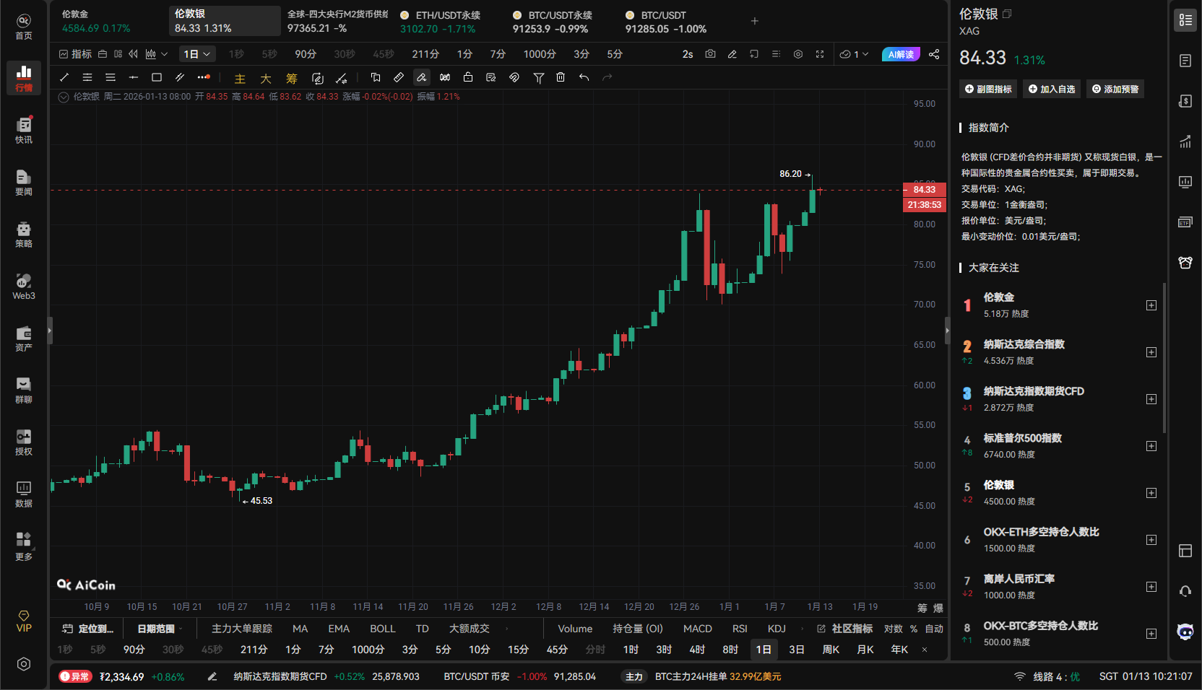Image resolution: width=1202 pixels, height=690 pixels.
Task: Expand chart to fullscreen mode
Action: (820, 53)
